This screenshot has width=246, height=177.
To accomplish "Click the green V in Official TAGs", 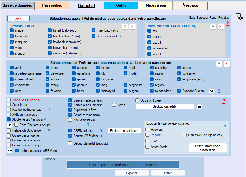I will click(x=125, y=27).
